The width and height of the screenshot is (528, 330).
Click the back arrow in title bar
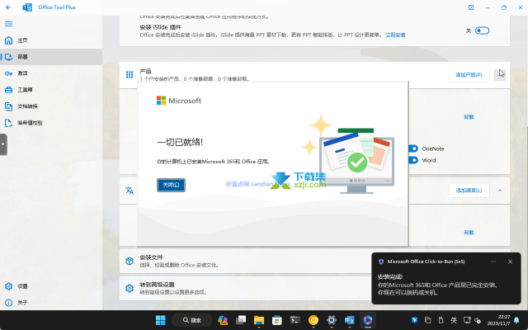coord(9,7)
